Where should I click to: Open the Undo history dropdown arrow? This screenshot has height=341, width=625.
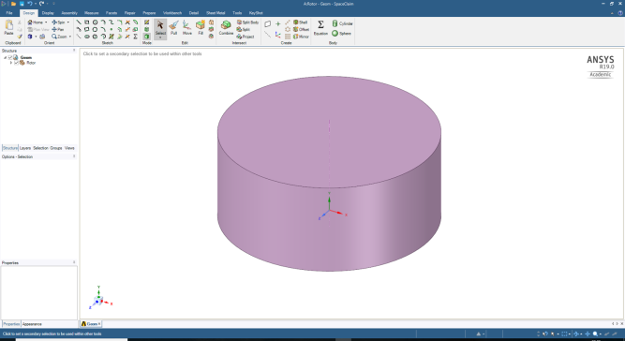click(35, 4)
